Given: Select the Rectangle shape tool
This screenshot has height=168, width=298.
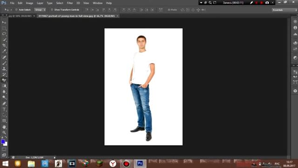Looking at the screenshot, I should (x=4, y=121).
